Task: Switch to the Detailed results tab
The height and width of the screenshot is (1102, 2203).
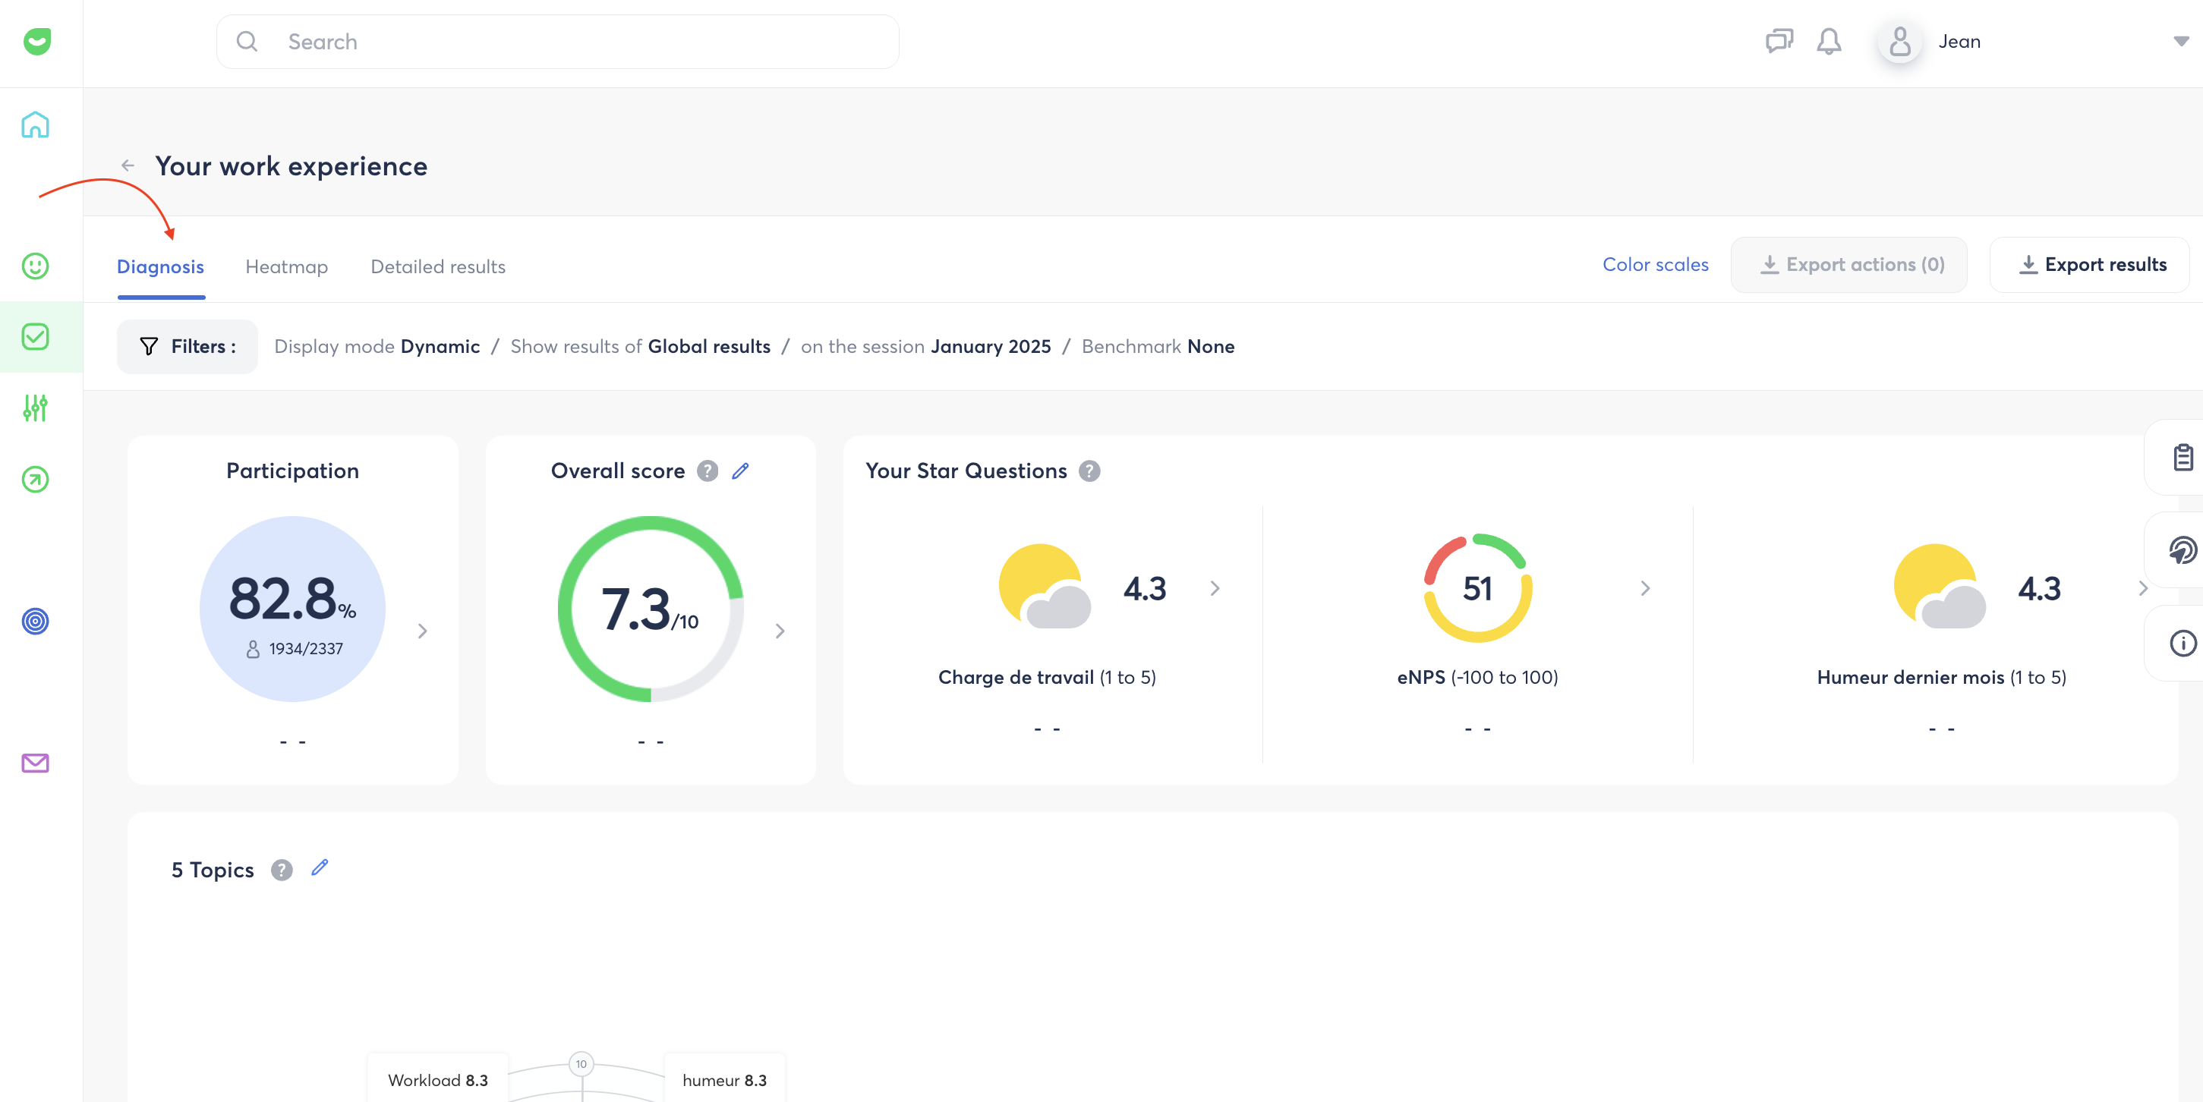Action: [x=438, y=266]
